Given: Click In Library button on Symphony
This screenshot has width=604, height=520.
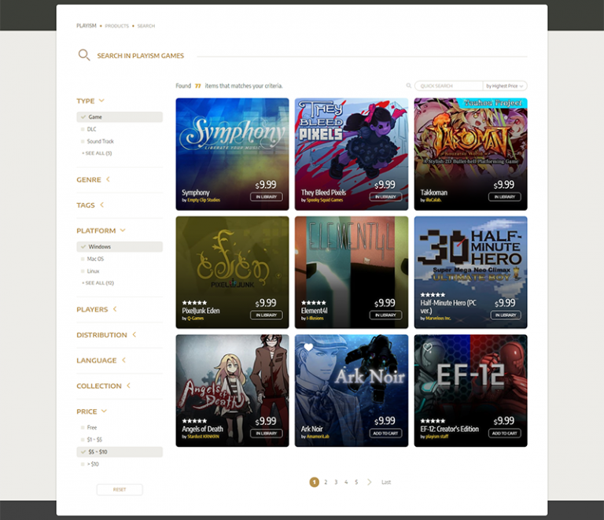Looking at the screenshot, I should (x=266, y=197).
